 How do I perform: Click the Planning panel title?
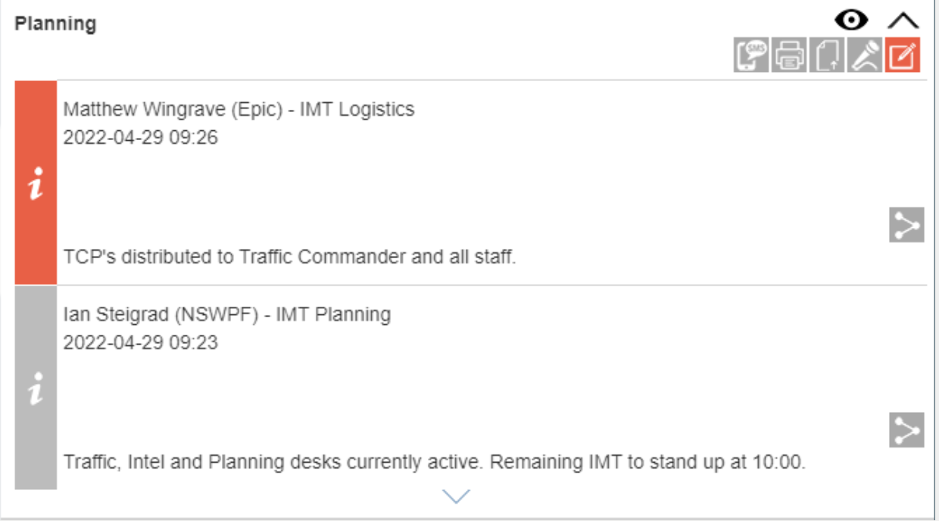click(55, 23)
